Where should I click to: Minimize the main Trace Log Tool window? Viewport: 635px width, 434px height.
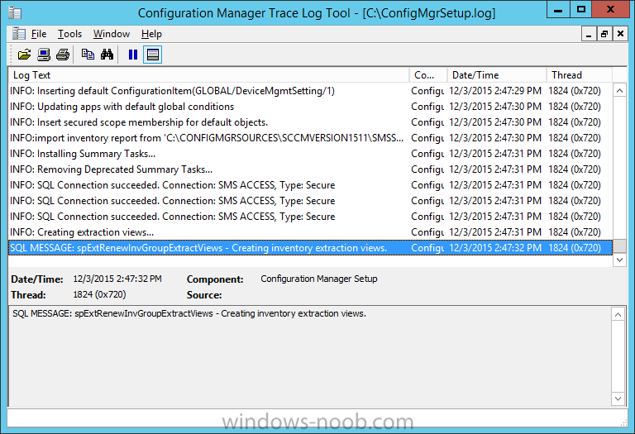(x=558, y=10)
